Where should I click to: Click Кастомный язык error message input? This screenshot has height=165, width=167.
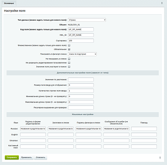[x=116, y=147]
